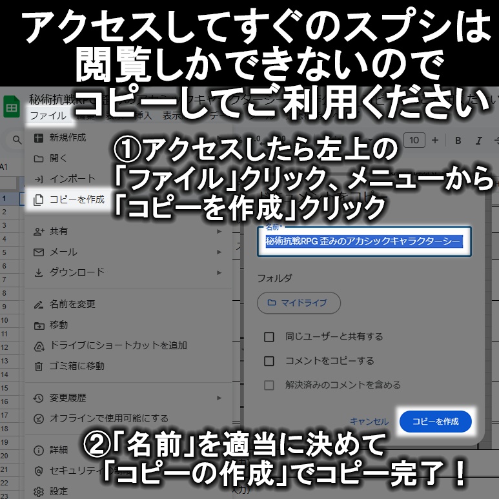The width and height of the screenshot is (499, 499).
Task: Toggle 同じユーザーと共有する checkbox
Action: tap(269, 337)
